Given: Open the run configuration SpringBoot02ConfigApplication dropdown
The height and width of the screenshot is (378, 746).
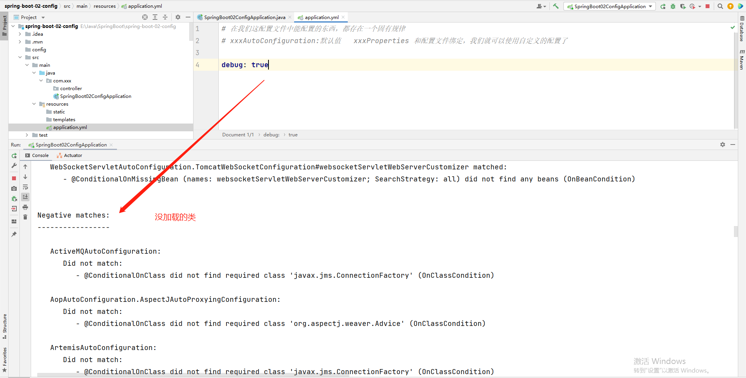Looking at the screenshot, I should [610, 6].
